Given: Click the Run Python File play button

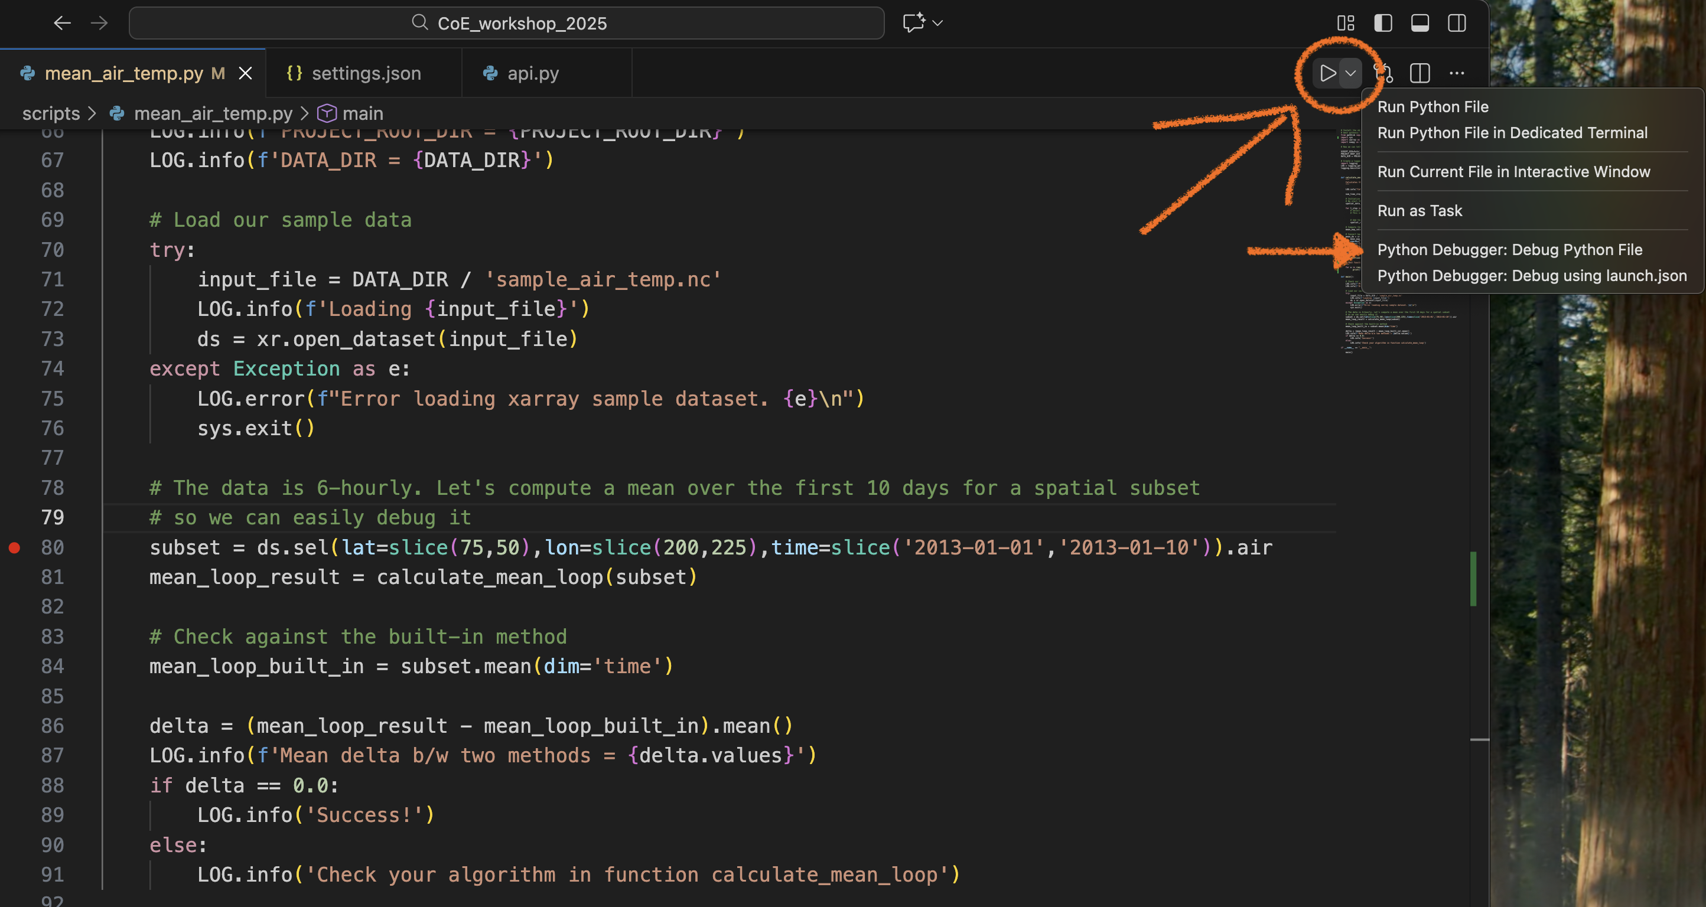Looking at the screenshot, I should pyautogui.click(x=1327, y=73).
